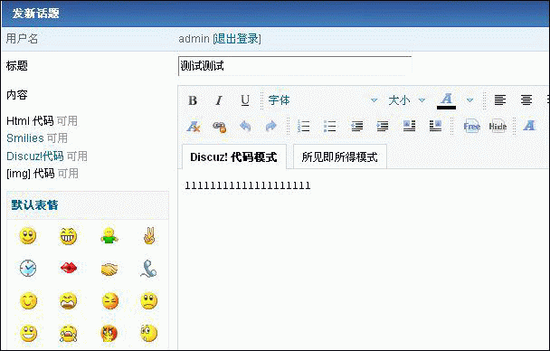Open the 大小 font size dropdown

[406, 100]
